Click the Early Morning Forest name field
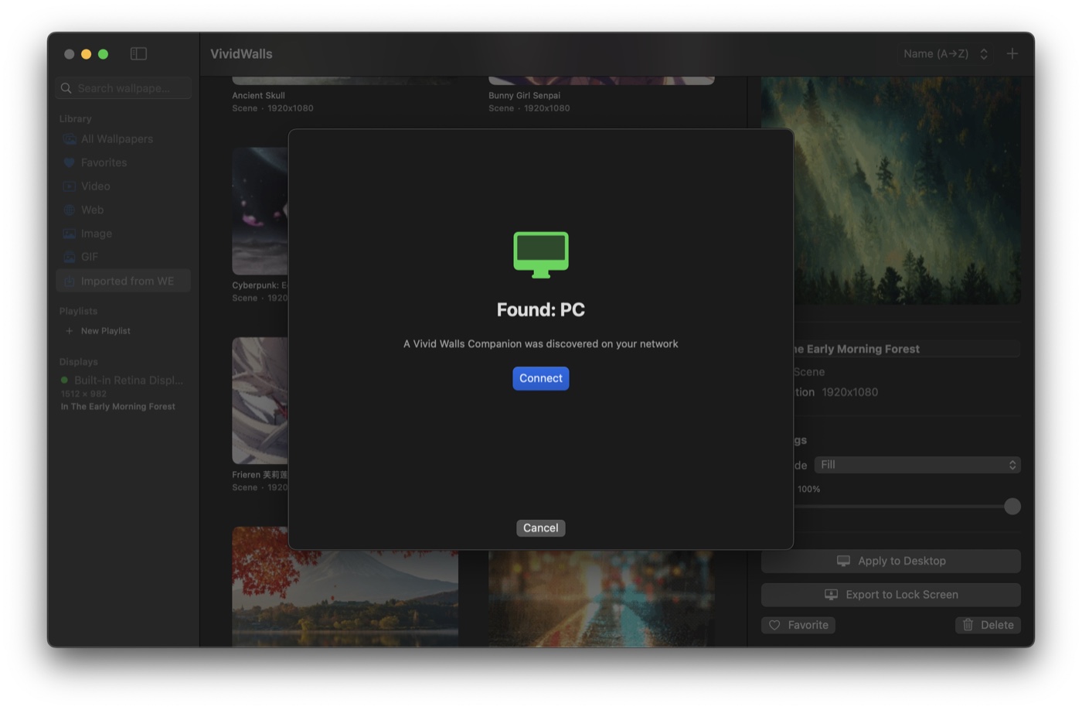 pyautogui.click(x=907, y=349)
